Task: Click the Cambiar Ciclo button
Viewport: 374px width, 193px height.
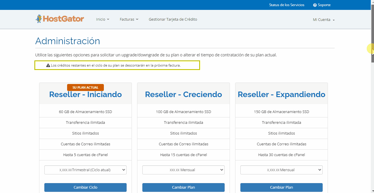Action: coord(85,187)
